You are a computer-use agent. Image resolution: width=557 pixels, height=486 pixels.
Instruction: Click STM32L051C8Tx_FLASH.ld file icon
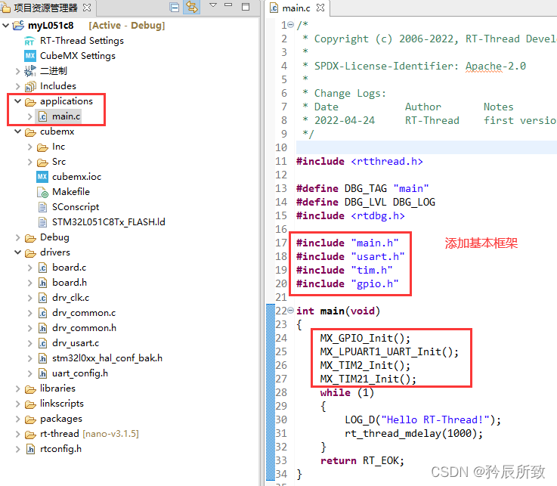[x=42, y=222]
